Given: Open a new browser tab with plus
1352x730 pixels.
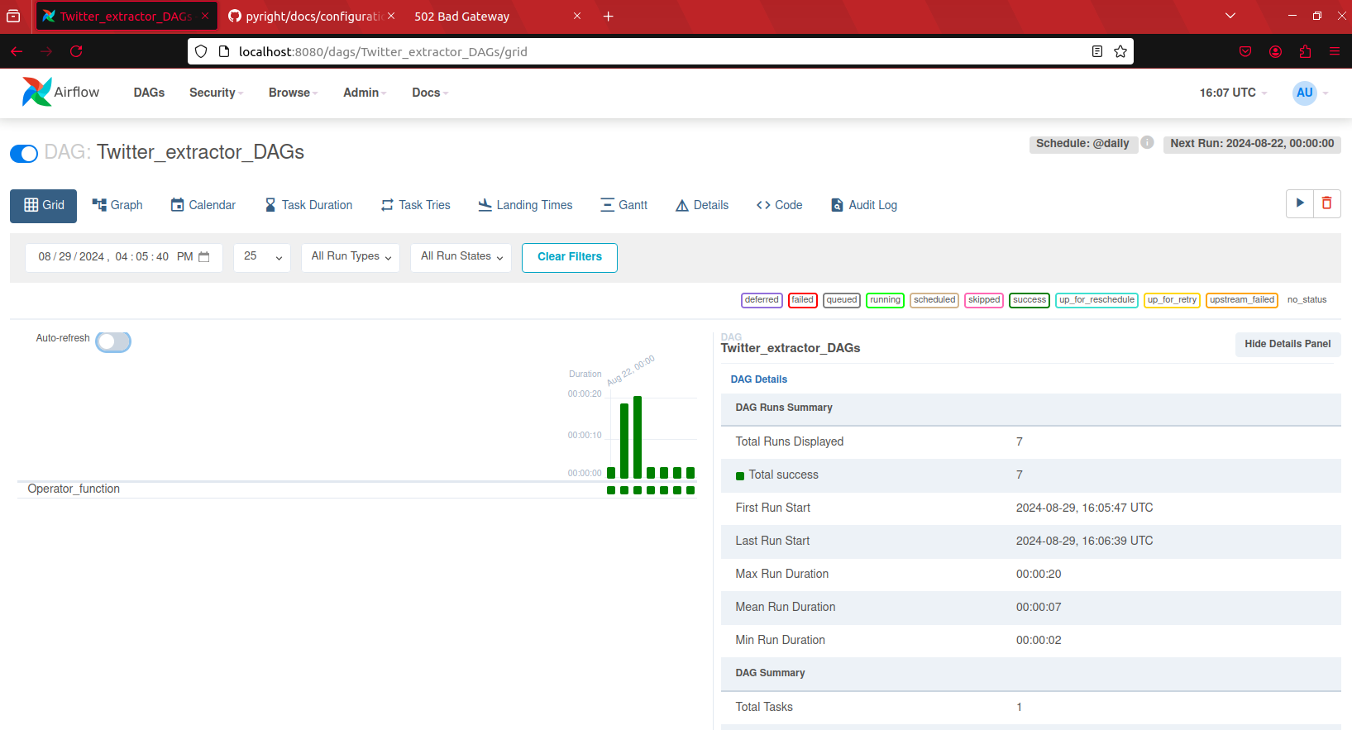Looking at the screenshot, I should point(609,16).
